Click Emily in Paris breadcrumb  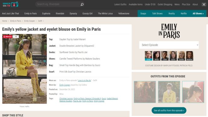coord(15,21)
